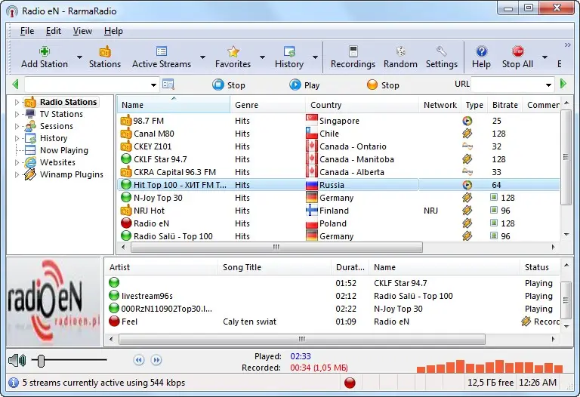The height and width of the screenshot is (397, 580).
Task: Expand the Websites tree node
Action: [x=17, y=162]
